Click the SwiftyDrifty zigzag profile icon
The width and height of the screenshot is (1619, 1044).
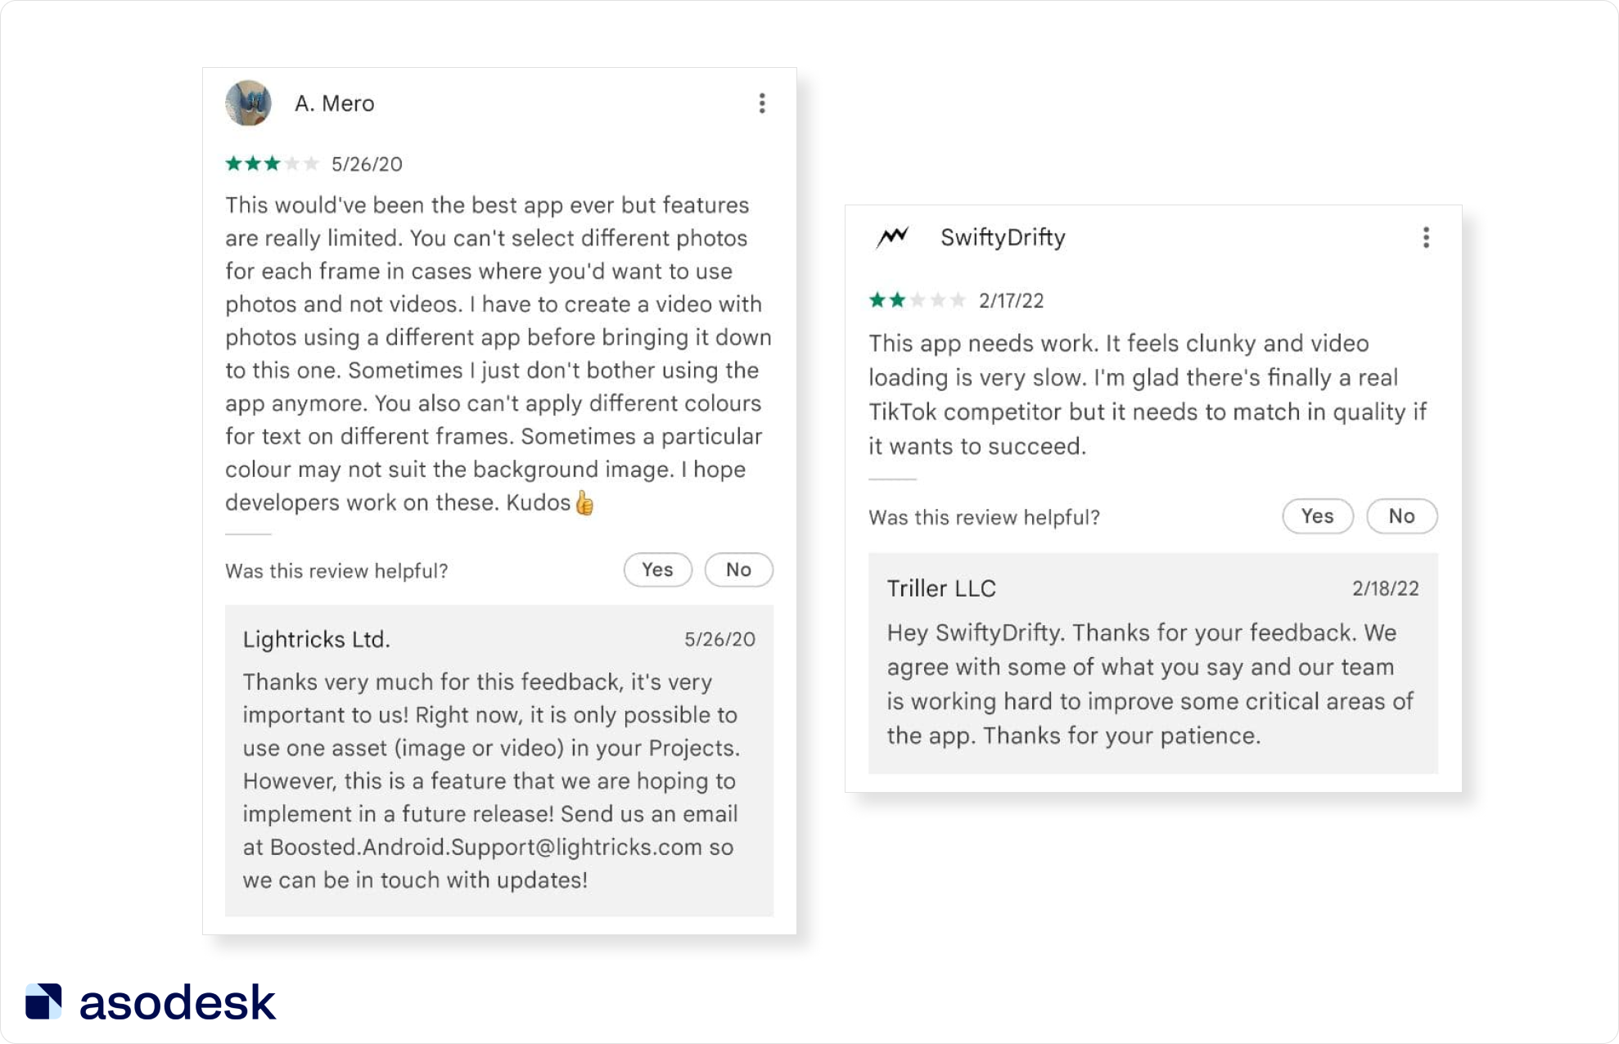pyautogui.click(x=894, y=236)
